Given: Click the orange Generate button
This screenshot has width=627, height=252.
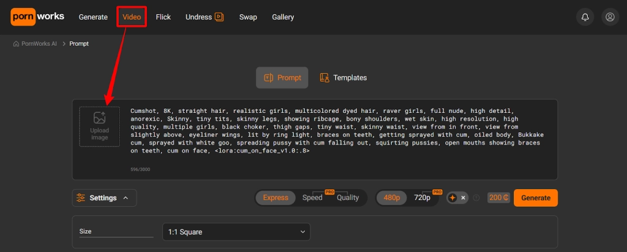Looking at the screenshot, I should click(x=536, y=198).
